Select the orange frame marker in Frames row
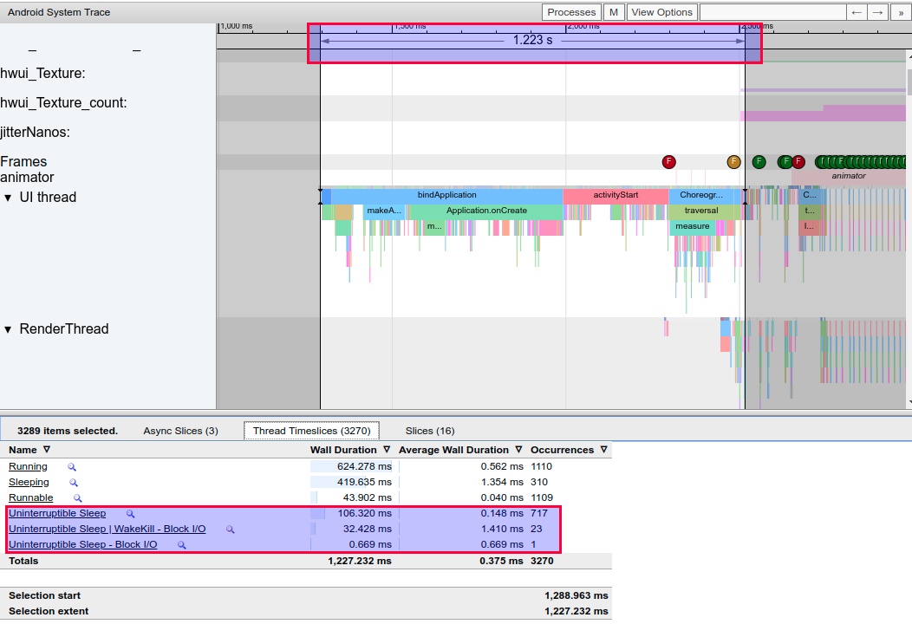This screenshot has width=912, height=624. point(733,162)
